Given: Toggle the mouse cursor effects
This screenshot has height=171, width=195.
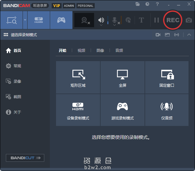Looking at the screenshot, I should (x=128, y=20).
